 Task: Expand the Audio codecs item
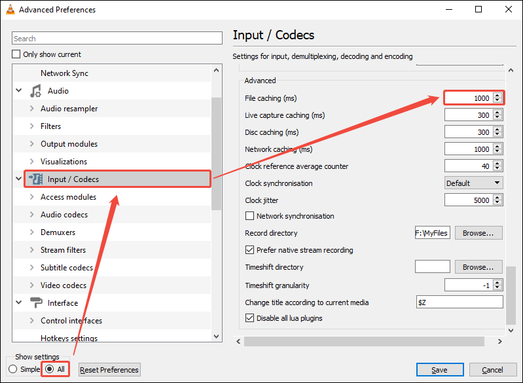pos(32,215)
